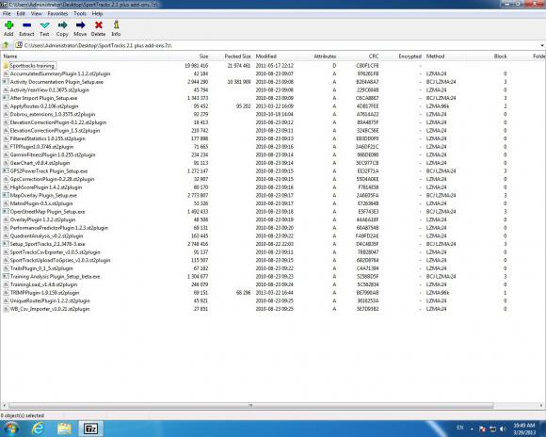Select MapOverlay Plugin_Setup.exe file icon
The image size is (546, 437).
tap(6, 195)
